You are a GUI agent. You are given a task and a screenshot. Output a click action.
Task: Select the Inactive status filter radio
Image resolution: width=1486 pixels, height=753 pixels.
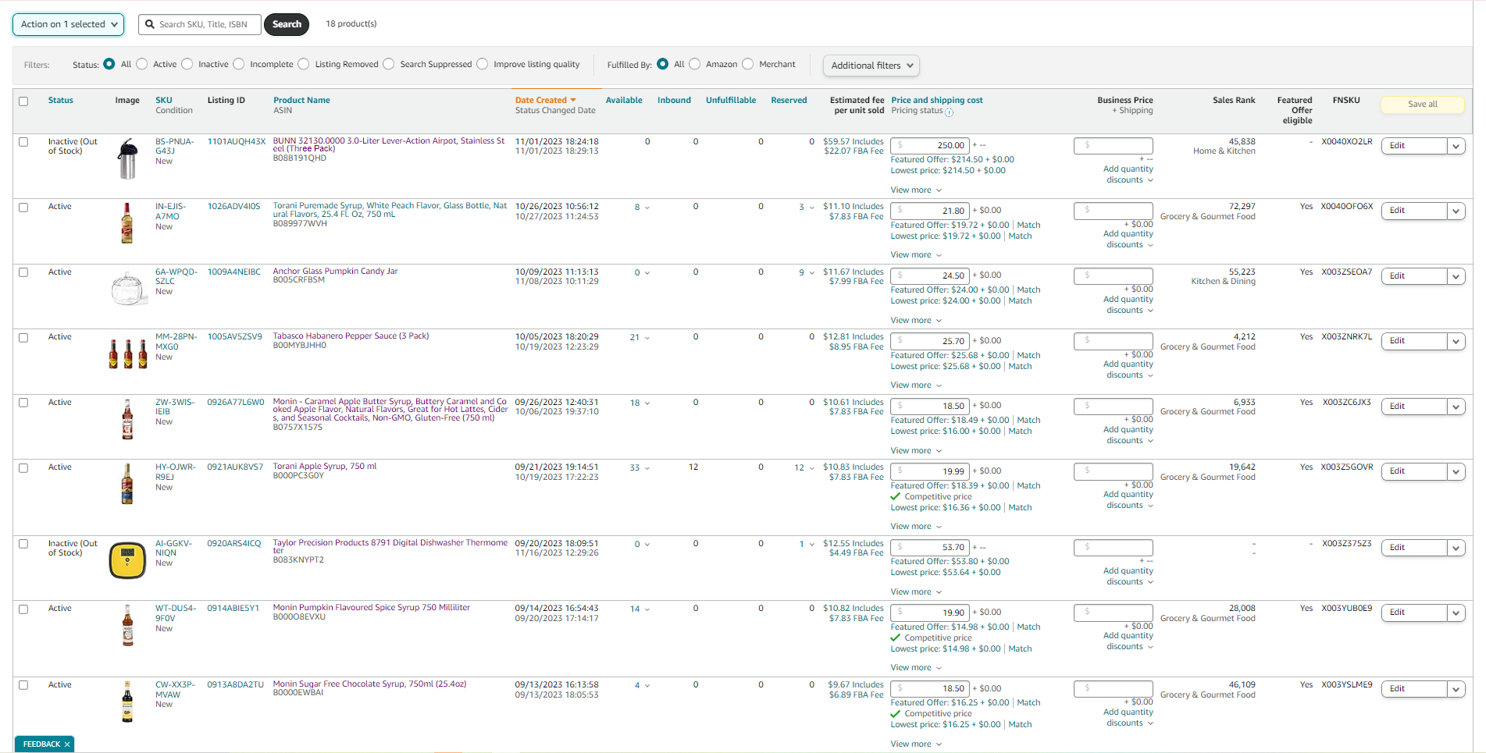(x=187, y=64)
